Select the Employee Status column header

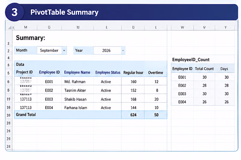(108, 72)
